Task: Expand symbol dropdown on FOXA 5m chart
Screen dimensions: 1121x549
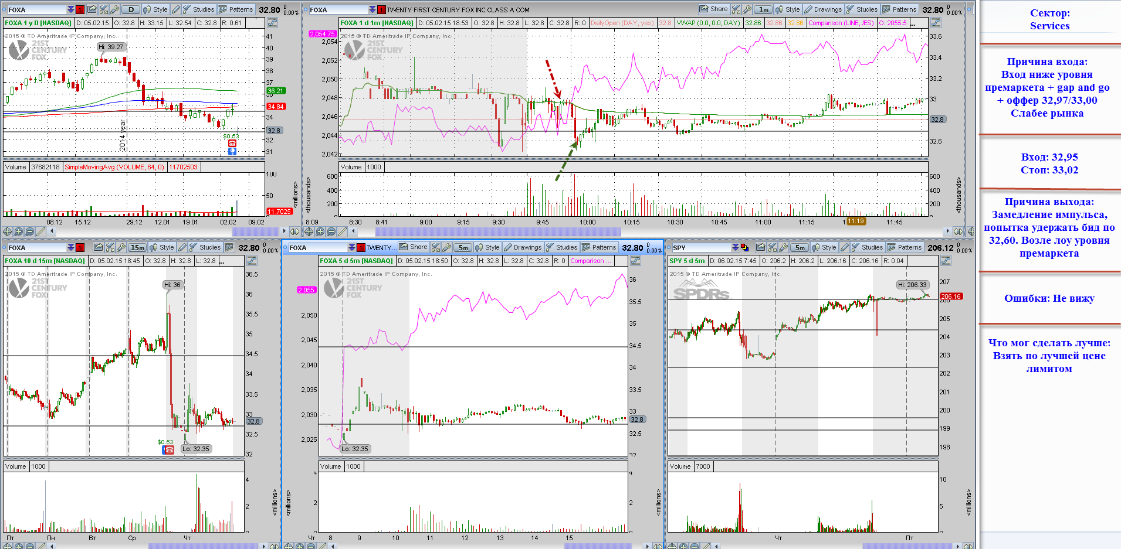Action: click(351, 247)
